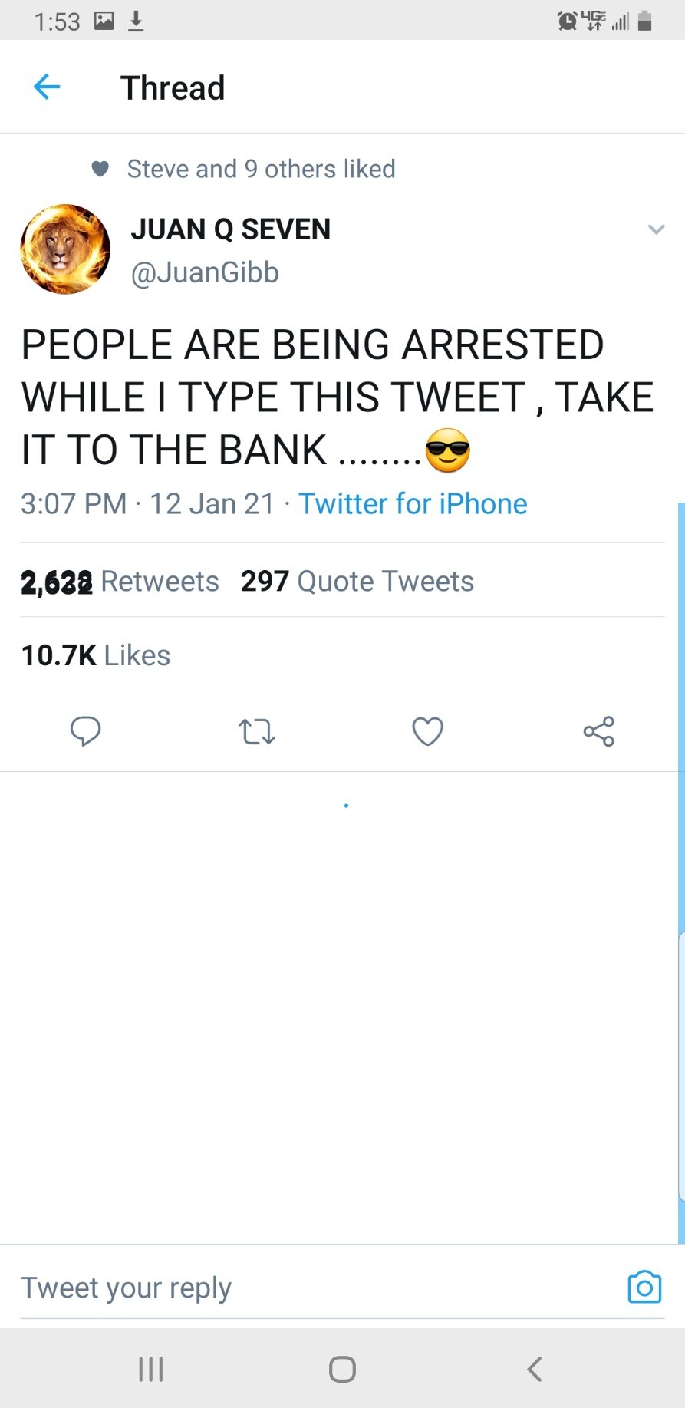Like the tweet with the heart icon
This screenshot has width=685, height=1408.
point(427,731)
